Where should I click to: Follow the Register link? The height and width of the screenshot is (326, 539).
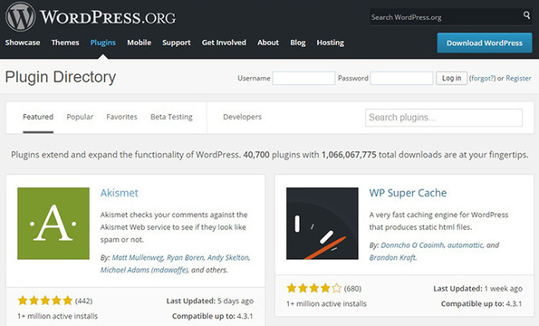pyautogui.click(x=518, y=78)
